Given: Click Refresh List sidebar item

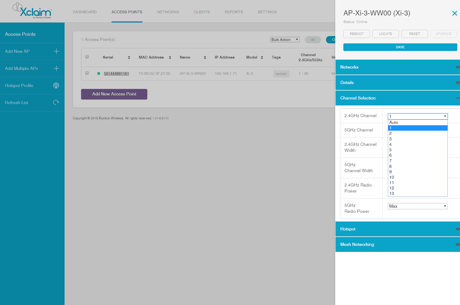Looking at the screenshot, I should coord(32,103).
